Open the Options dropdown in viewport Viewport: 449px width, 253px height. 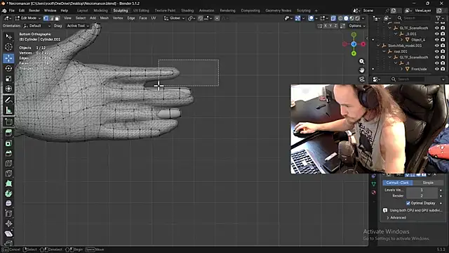click(357, 26)
